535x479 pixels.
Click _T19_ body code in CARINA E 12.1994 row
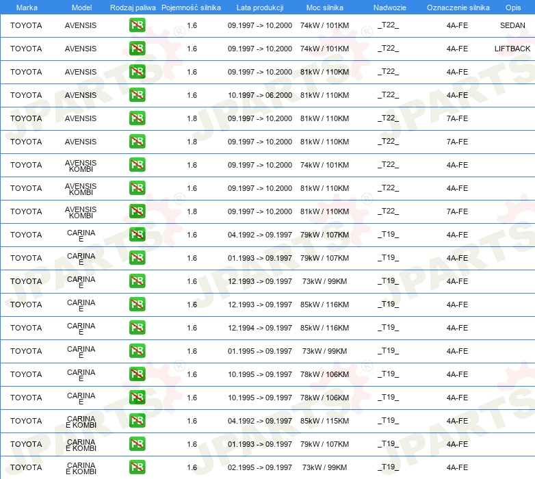pyautogui.click(x=389, y=328)
